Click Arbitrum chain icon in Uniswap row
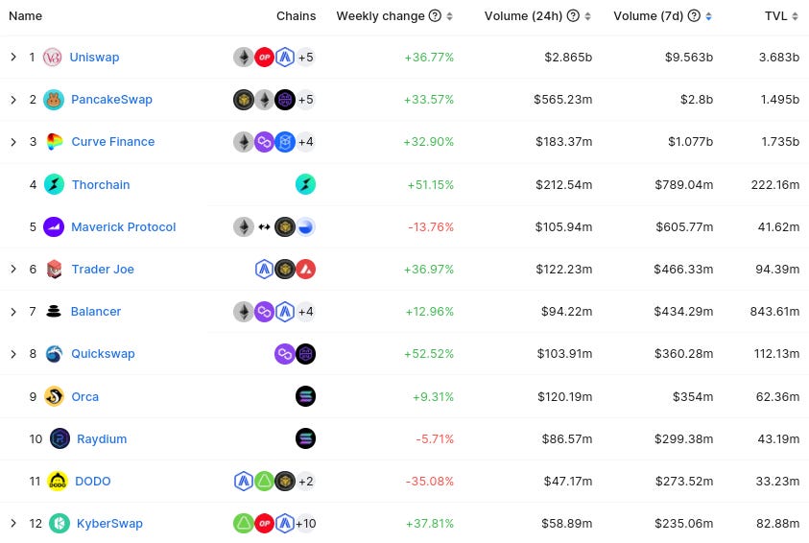Viewport: 809px width, 543px height. point(285,58)
